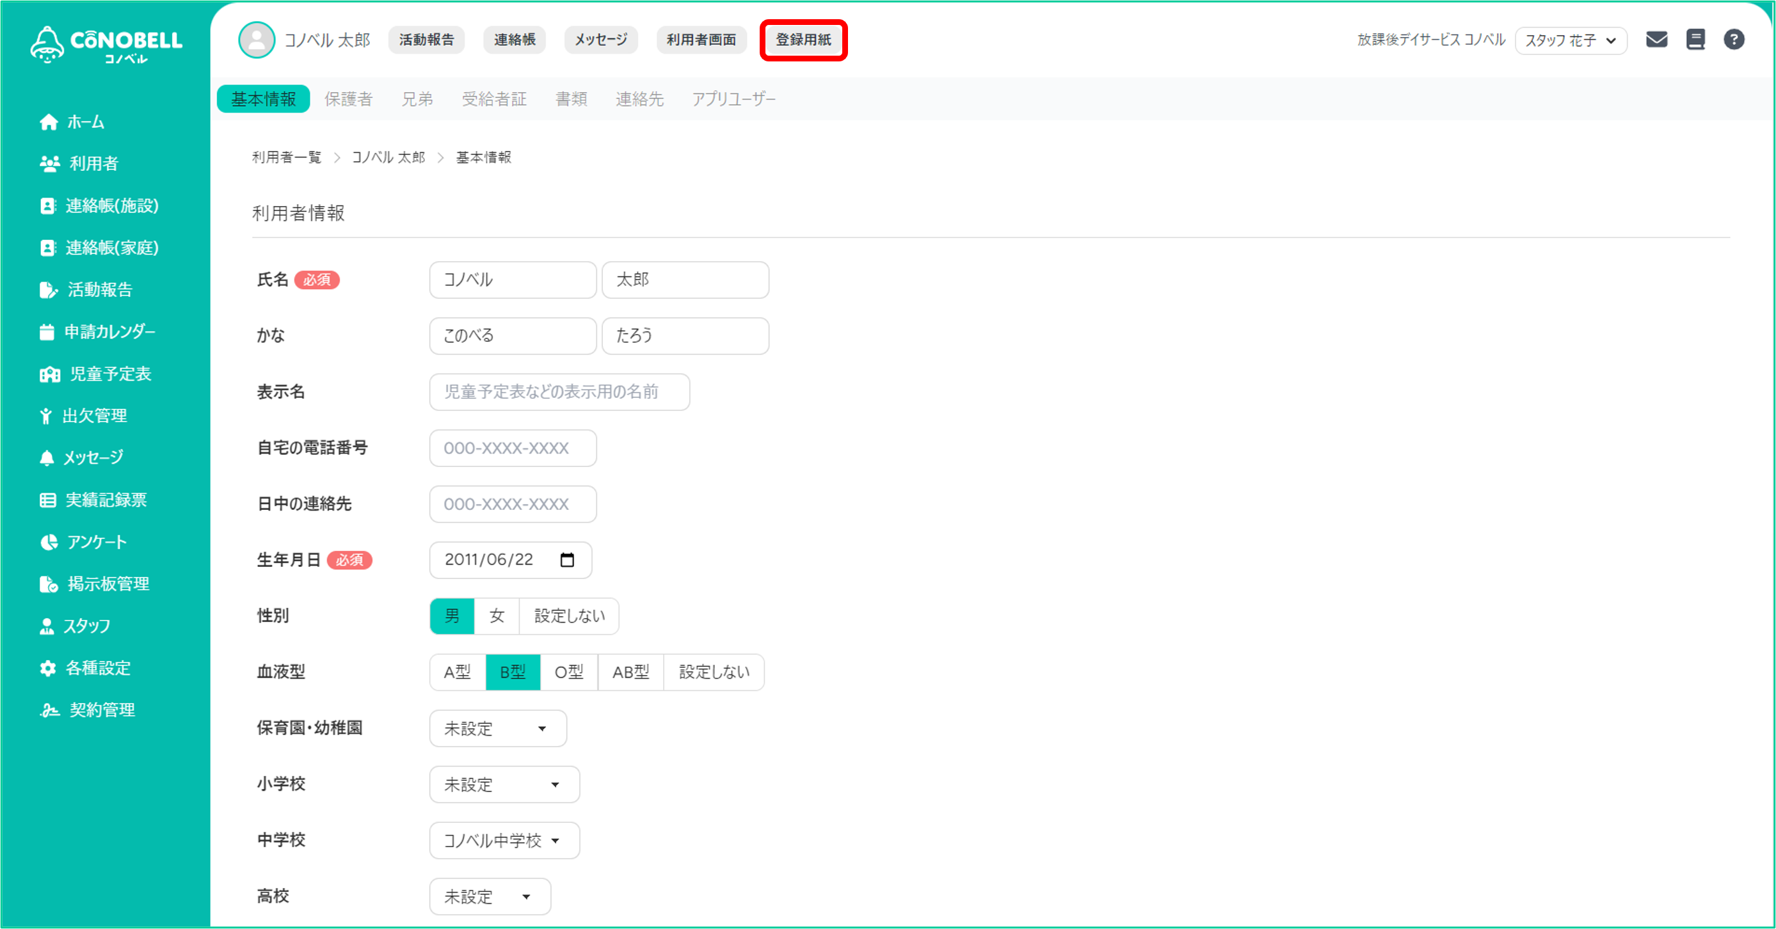Click the 連絡帳 header button
Screen dimensions: 1776x929
pyautogui.click(x=515, y=40)
